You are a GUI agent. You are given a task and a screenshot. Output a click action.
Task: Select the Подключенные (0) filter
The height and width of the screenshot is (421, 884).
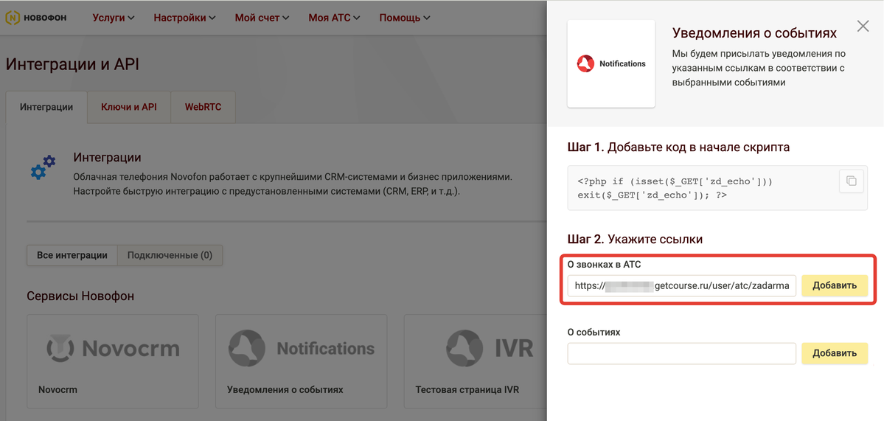point(170,255)
